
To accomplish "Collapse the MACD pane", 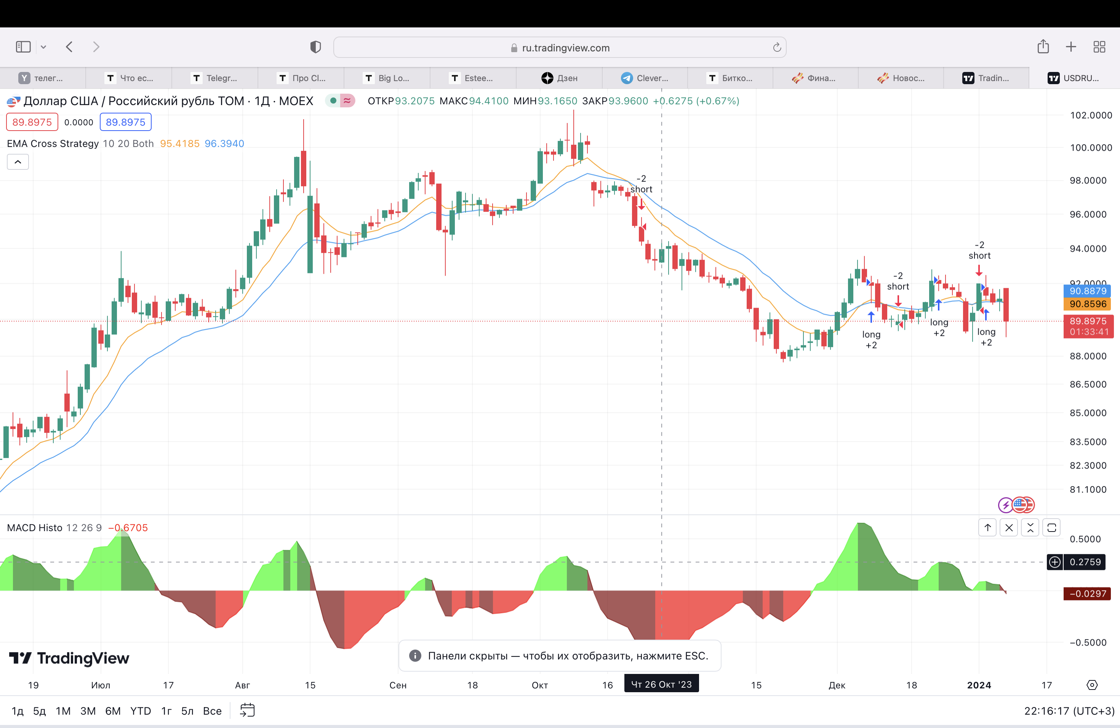I will coord(1030,528).
